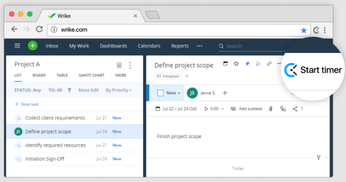Open Dashboards in top navigation
346x182 pixels.
(x=114, y=46)
